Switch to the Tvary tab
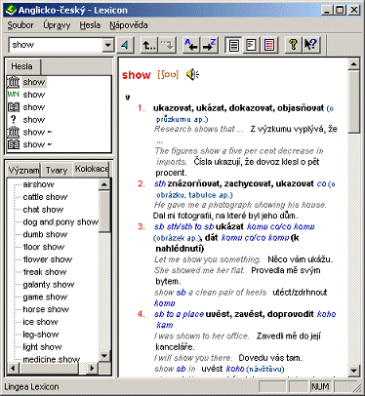Screen dimensions: 365x396 click(x=57, y=170)
